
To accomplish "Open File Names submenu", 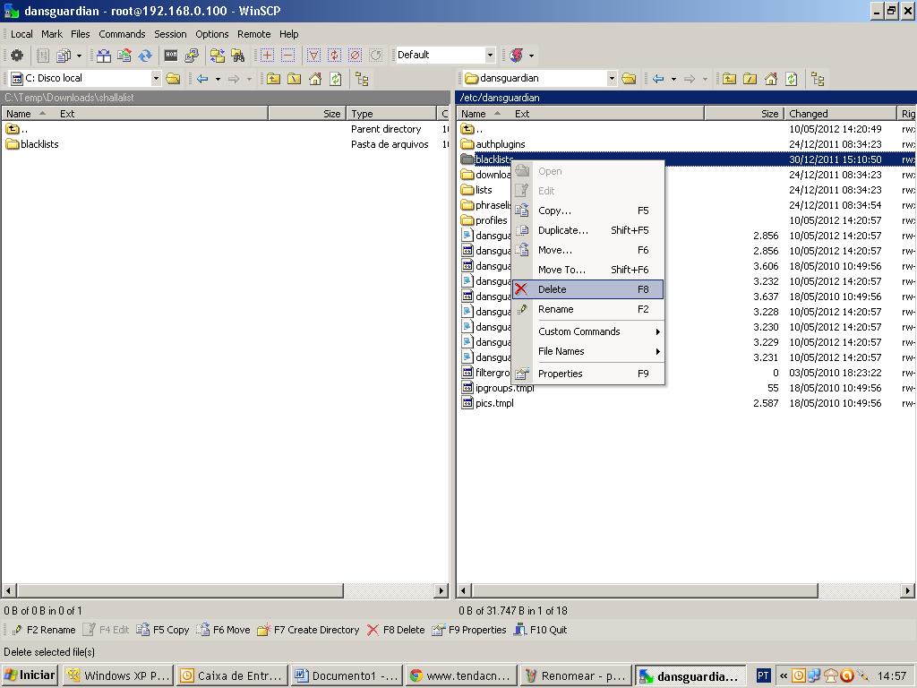I will pyautogui.click(x=588, y=351).
